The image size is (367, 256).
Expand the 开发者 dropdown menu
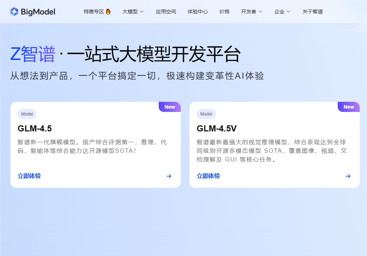point(251,12)
